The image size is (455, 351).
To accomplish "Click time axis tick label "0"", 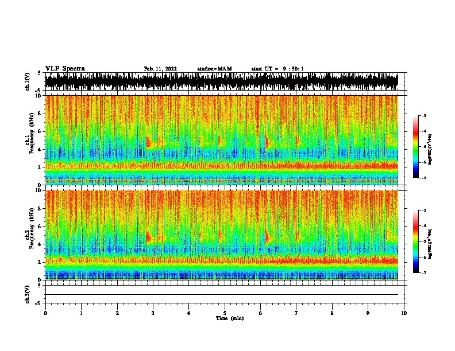I will coord(45,313).
